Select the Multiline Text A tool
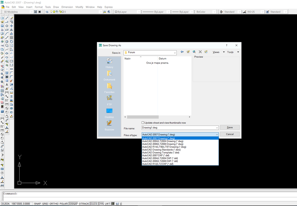The width and height of the screenshot is (297, 206). [x=7, y=85]
